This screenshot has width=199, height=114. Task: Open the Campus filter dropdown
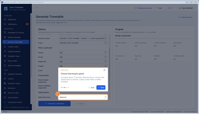pyautogui.click(x=83, y=53)
